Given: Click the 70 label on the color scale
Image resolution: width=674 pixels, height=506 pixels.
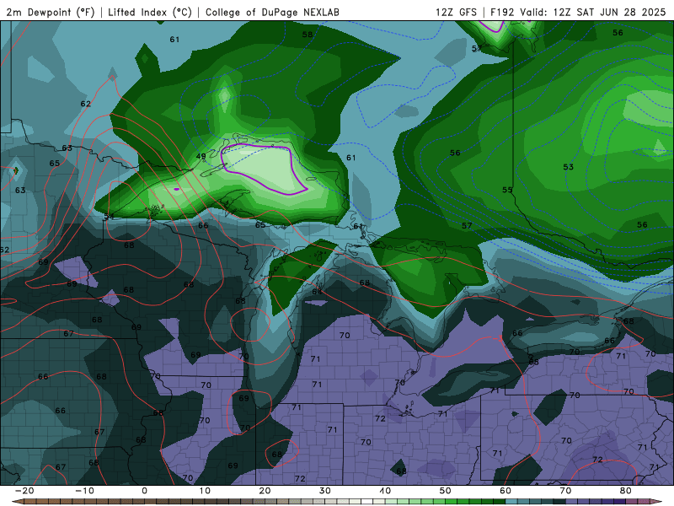Looking at the screenshot, I should pyautogui.click(x=565, y=491).
